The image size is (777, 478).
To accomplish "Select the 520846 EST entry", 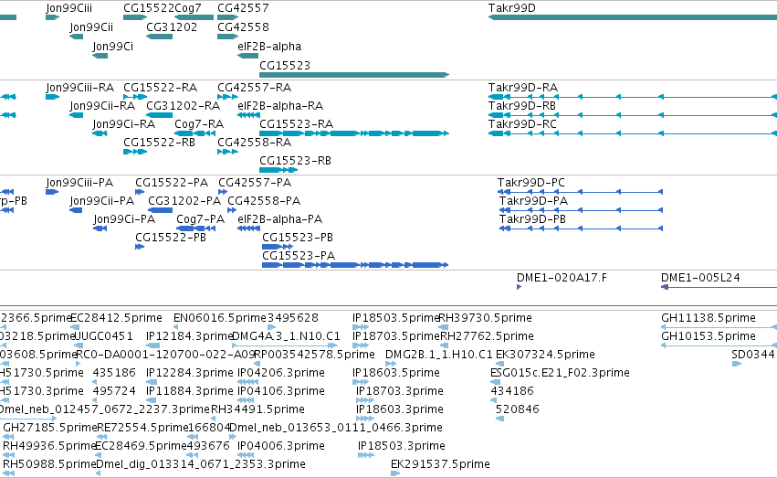I will coord(500,419).
